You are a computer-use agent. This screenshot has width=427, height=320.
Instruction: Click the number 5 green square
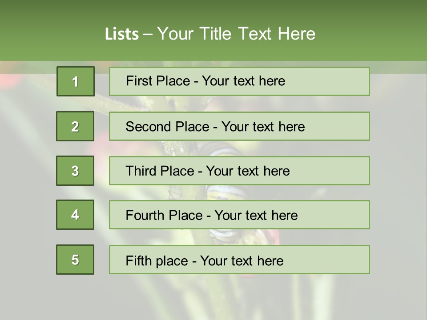pos(75,260)
